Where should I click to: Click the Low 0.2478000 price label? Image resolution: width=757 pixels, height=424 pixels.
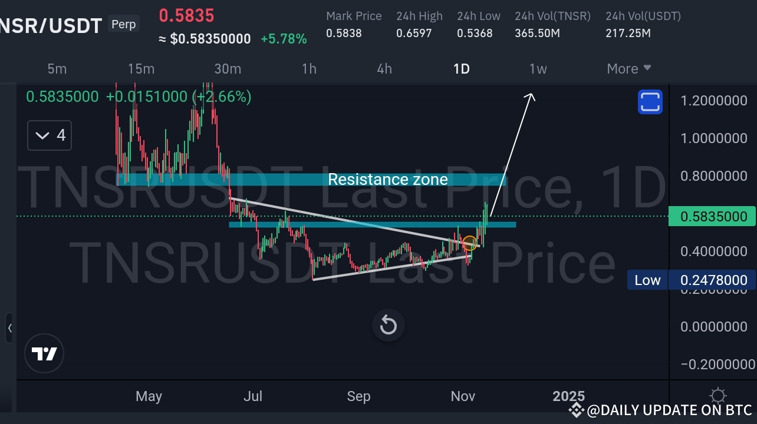tap(692, 280)
